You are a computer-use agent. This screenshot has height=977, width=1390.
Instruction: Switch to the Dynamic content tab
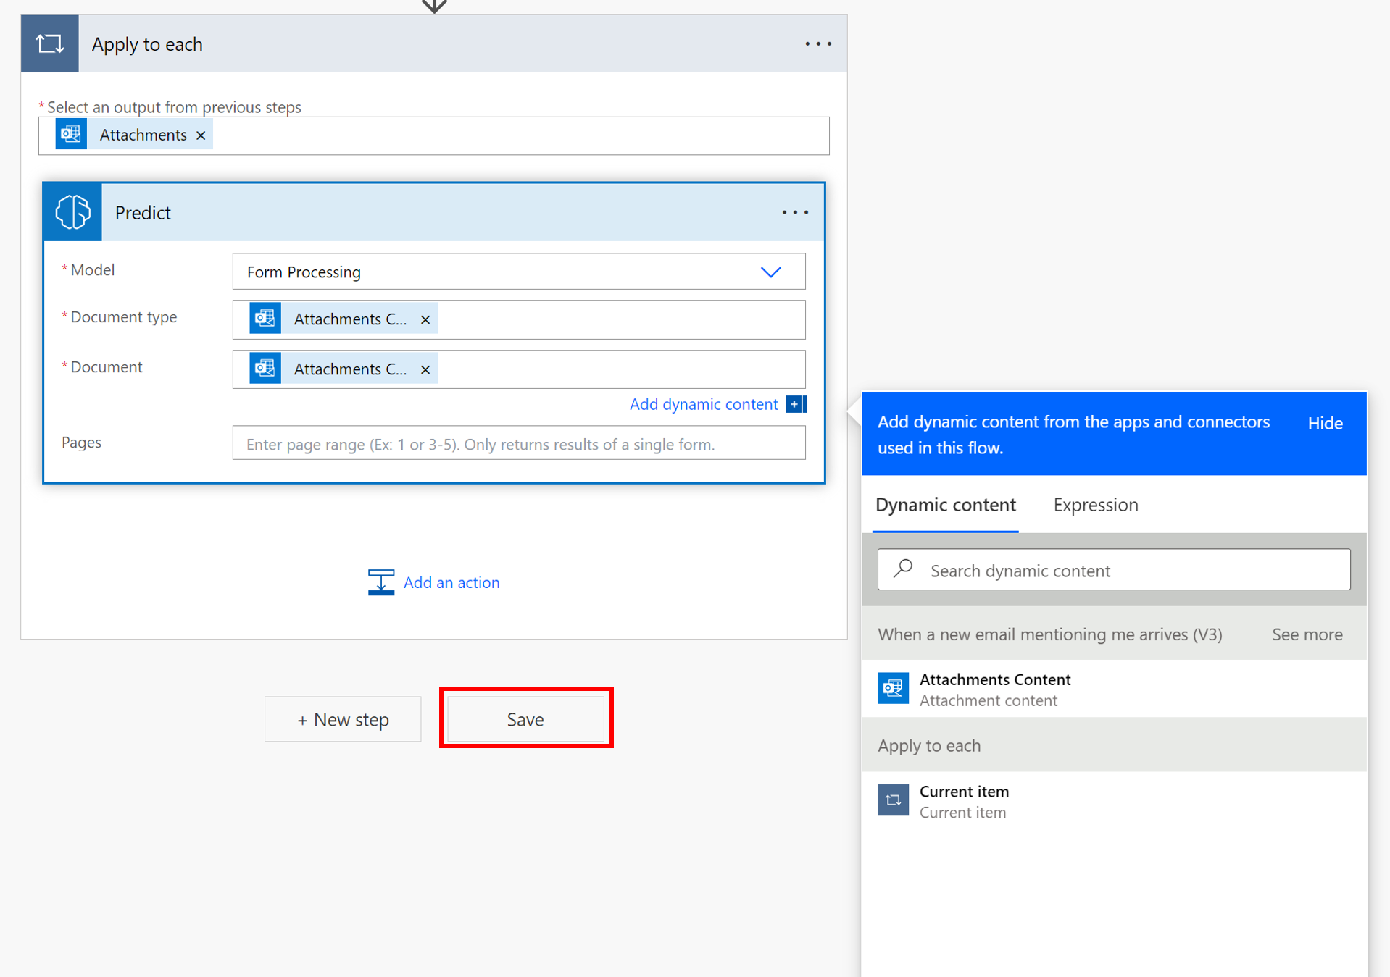tap(945, 505)
